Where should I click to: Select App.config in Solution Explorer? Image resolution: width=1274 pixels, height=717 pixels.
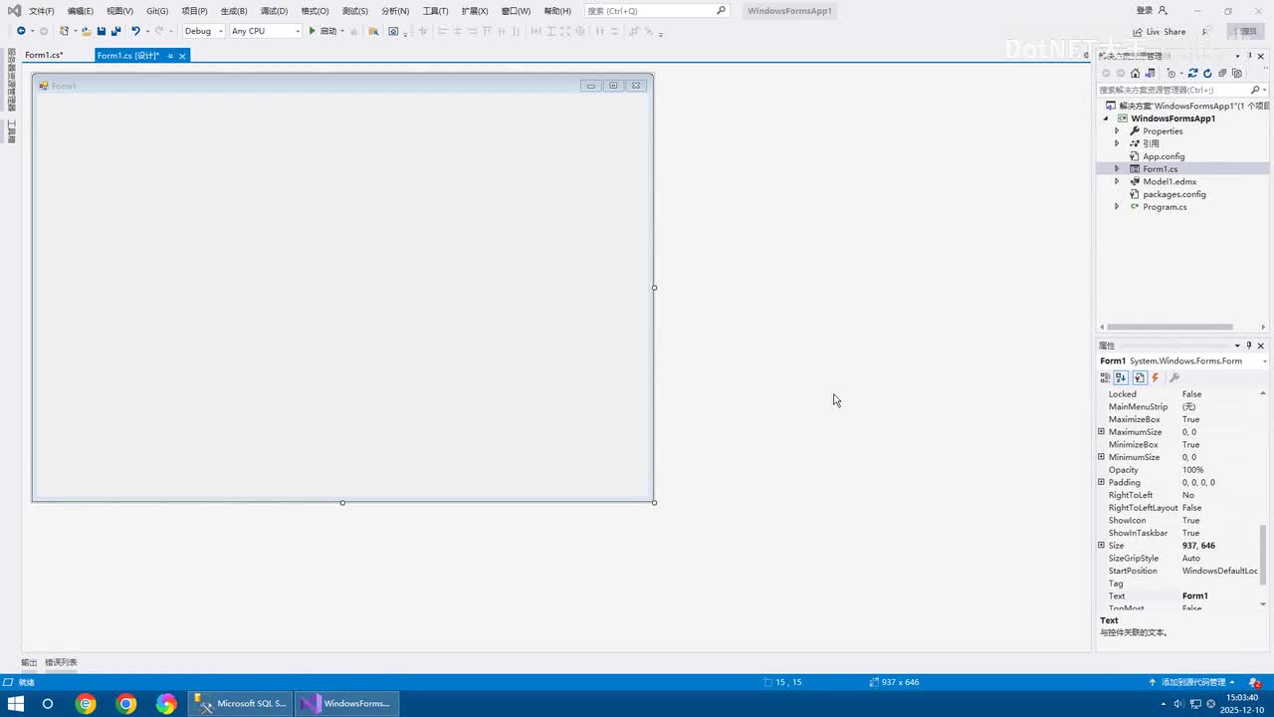(x=1164, y=156)
